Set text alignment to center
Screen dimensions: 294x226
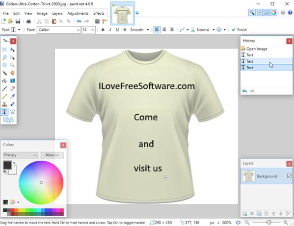164,29
